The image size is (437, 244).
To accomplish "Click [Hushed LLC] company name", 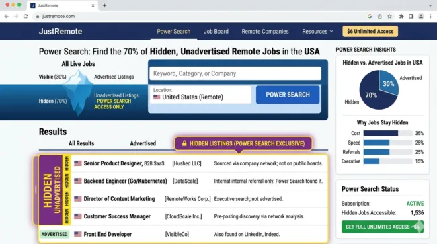I will (187, 163).
